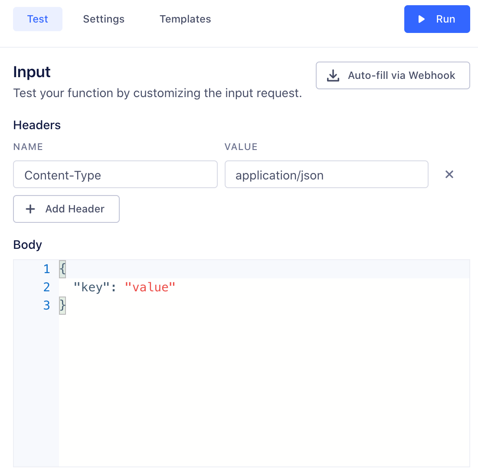Click the Input heading

click(x=32, y=72)
